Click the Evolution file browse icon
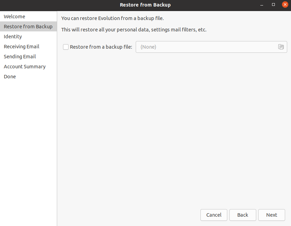This screenshot has width=291, height=226. click(281, 47)
